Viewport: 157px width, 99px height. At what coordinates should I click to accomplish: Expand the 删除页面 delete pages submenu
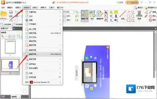click(x=43, y=45)
